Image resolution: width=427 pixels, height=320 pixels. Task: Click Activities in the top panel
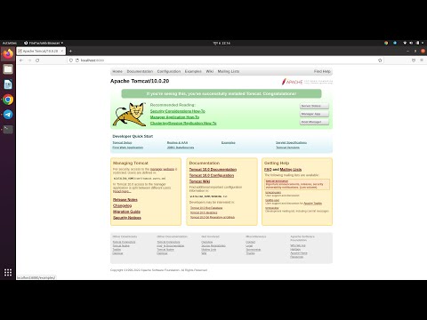tap(10, 43)
